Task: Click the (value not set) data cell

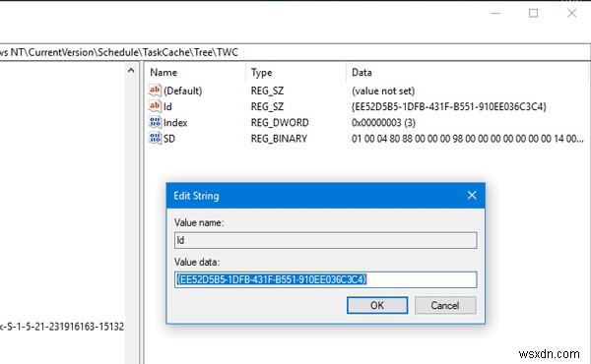Action: coord(383,91)
